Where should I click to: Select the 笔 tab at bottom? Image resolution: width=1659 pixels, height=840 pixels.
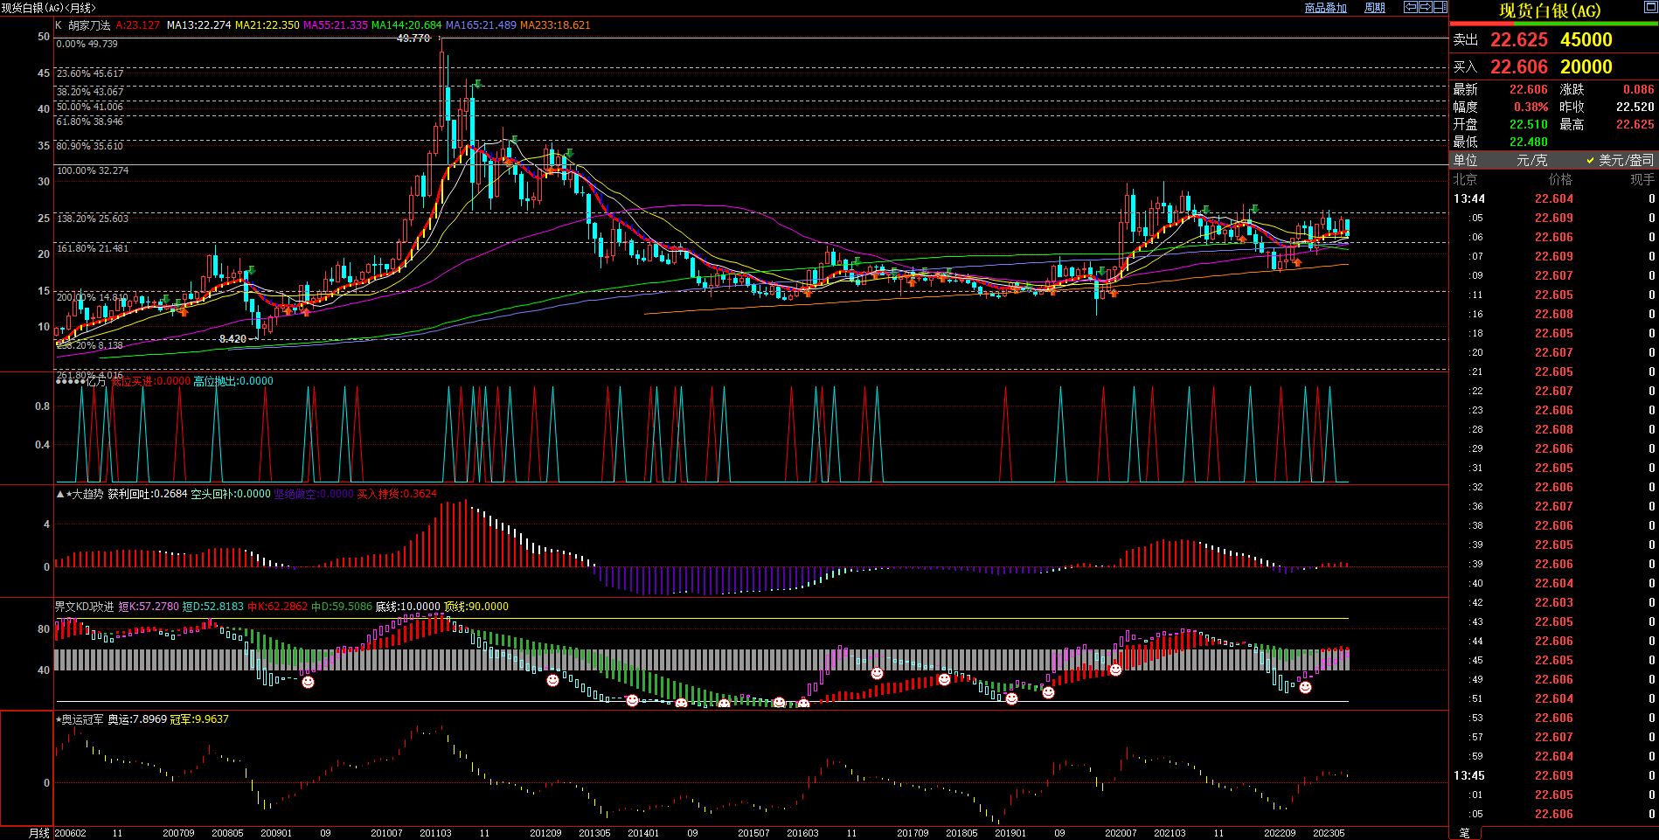[x=1465, y=833]
